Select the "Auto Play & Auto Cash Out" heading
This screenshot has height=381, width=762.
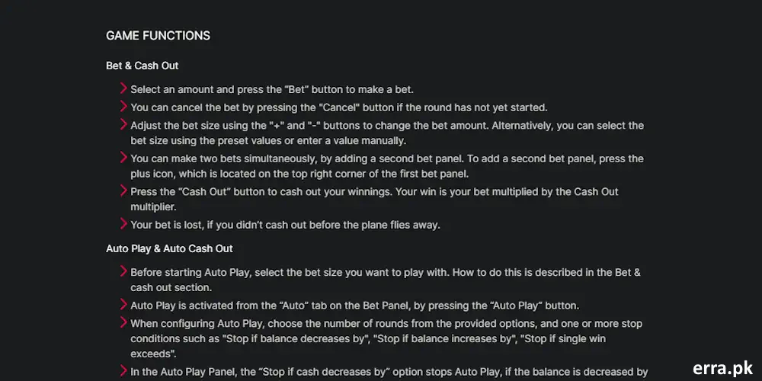tap(169, 248)
